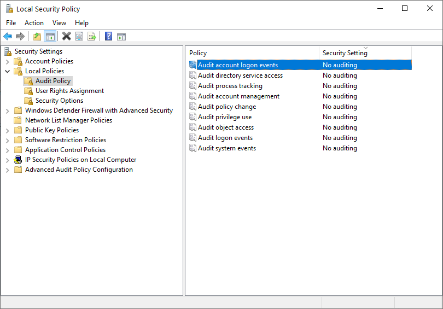
Task: Click the Back arrow toolbar icon
Action: tap(8, 36)
